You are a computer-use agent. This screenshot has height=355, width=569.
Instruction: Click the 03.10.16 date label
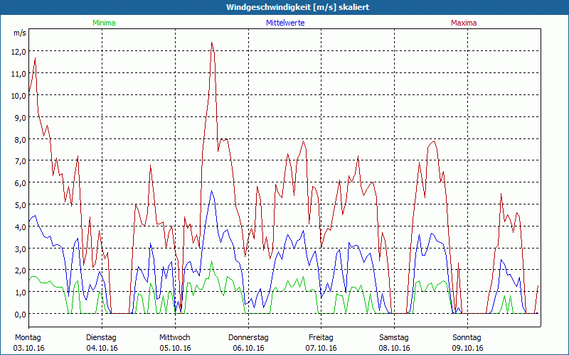(28, 348)
